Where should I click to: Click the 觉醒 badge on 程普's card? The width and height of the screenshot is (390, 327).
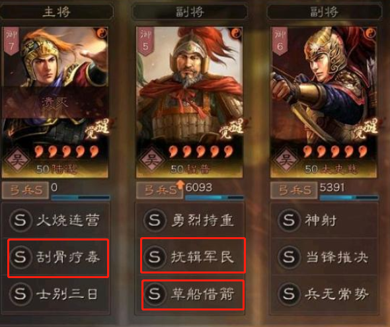[231, 129]
